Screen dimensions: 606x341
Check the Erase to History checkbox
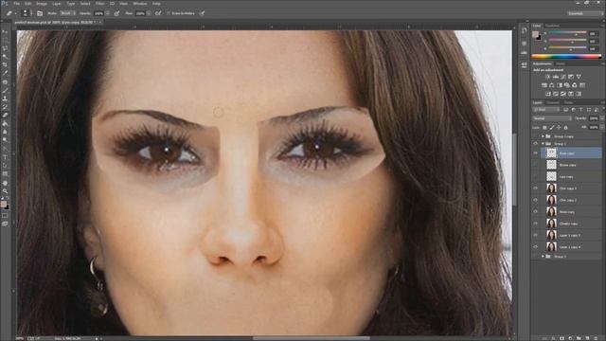[x=169, y=13]
